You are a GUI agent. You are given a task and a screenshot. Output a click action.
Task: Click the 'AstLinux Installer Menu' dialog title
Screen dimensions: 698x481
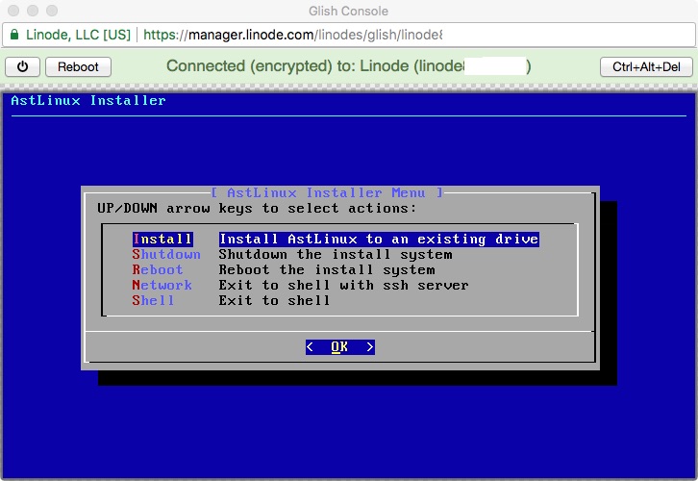pos(327,192)
